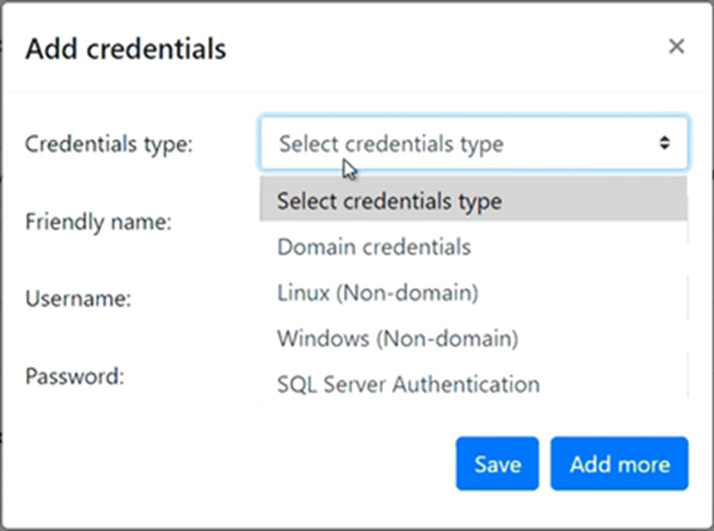Choose the Domain credentials option
This screenshot has height=531, width=714.
pyautogui.click(x=374, y=246)
